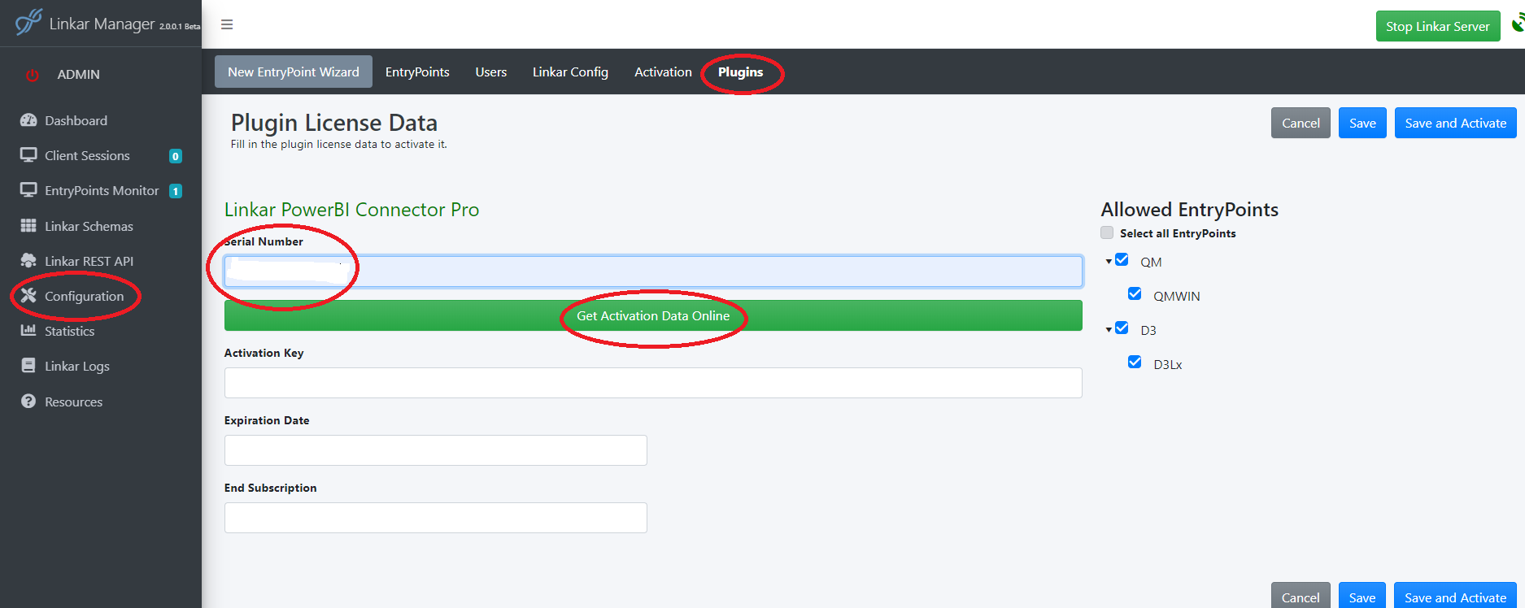Click the Linkar REST API cloud icon
The height and width of the screenshot is (608, 1525).
[x=28, y=260]
